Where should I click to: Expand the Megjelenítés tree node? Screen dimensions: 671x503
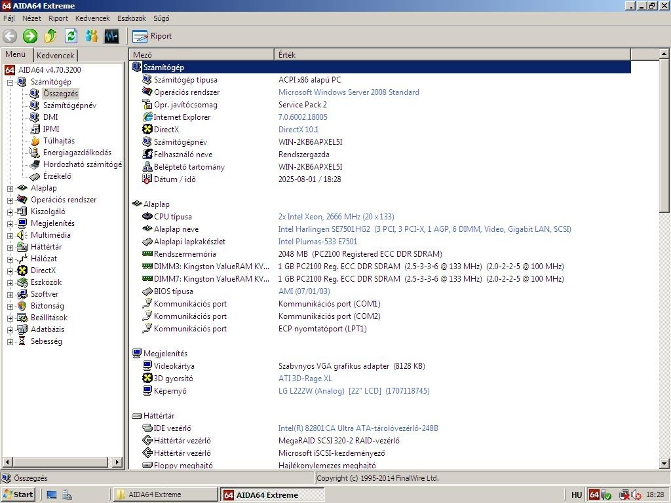tap(10, 224)
